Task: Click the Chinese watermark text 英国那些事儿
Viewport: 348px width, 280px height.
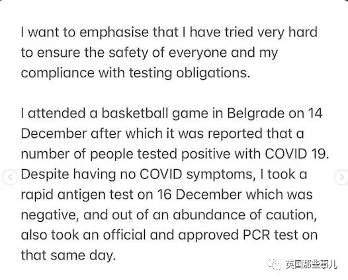Action: point(311,265)
